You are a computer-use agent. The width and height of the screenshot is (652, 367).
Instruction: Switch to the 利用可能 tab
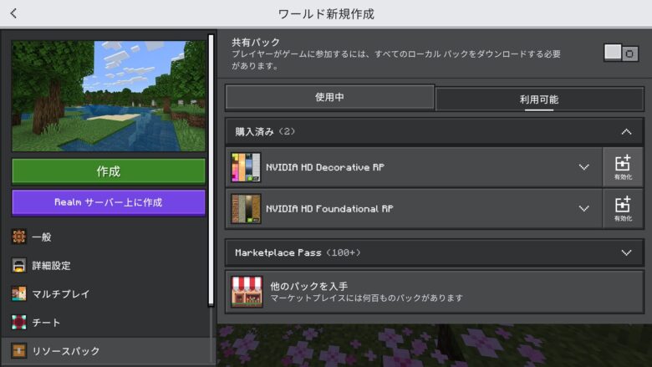[539, 99]
